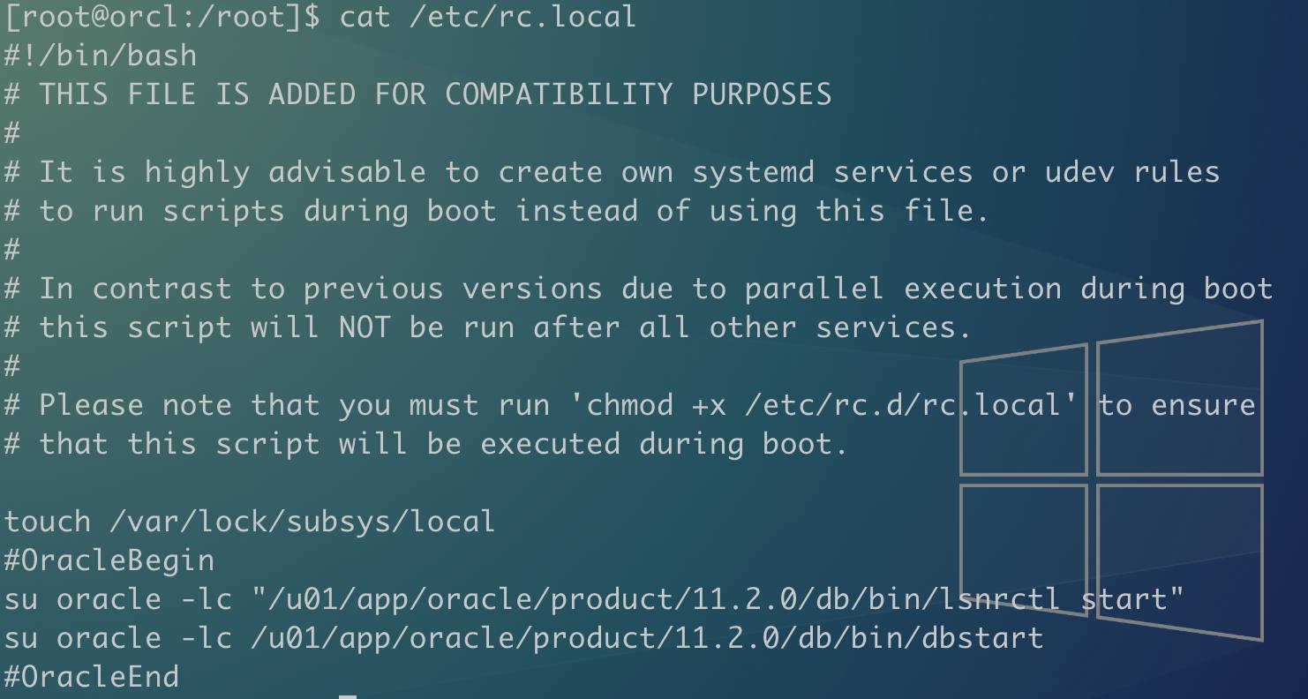Click the line 'this script will NOT be run'
1308x699 pixels.
coord(487,327)
